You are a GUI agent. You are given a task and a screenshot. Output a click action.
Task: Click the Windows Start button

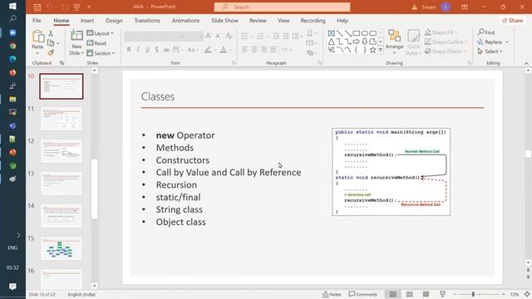12,6
